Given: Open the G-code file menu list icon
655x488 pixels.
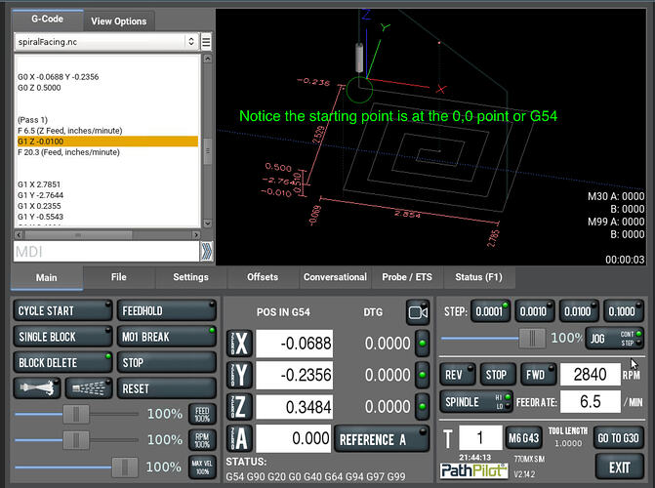Looking at the screenshot, I should [x=206, y=42].
